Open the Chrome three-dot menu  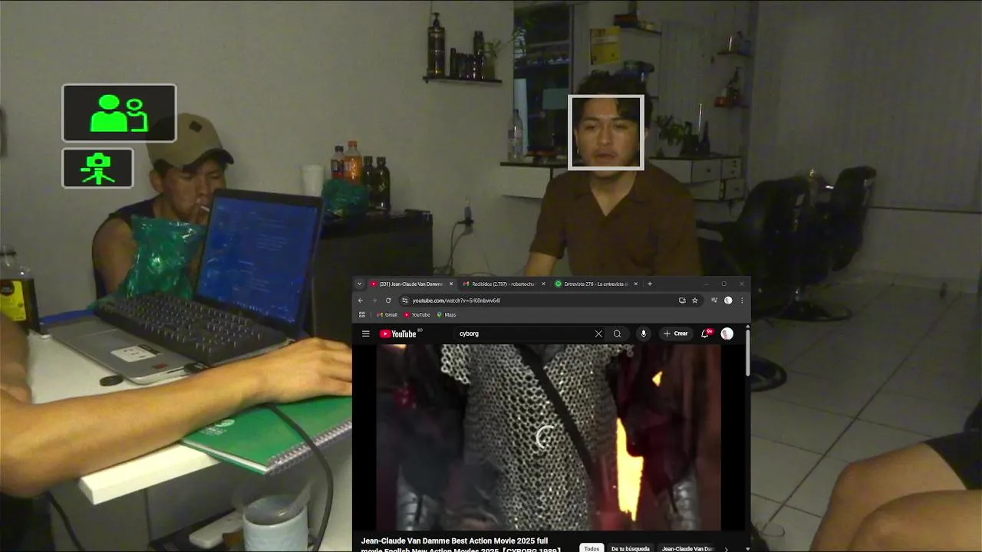coord(741,301)
